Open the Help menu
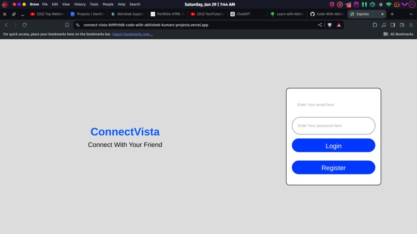 click(121, 4)
